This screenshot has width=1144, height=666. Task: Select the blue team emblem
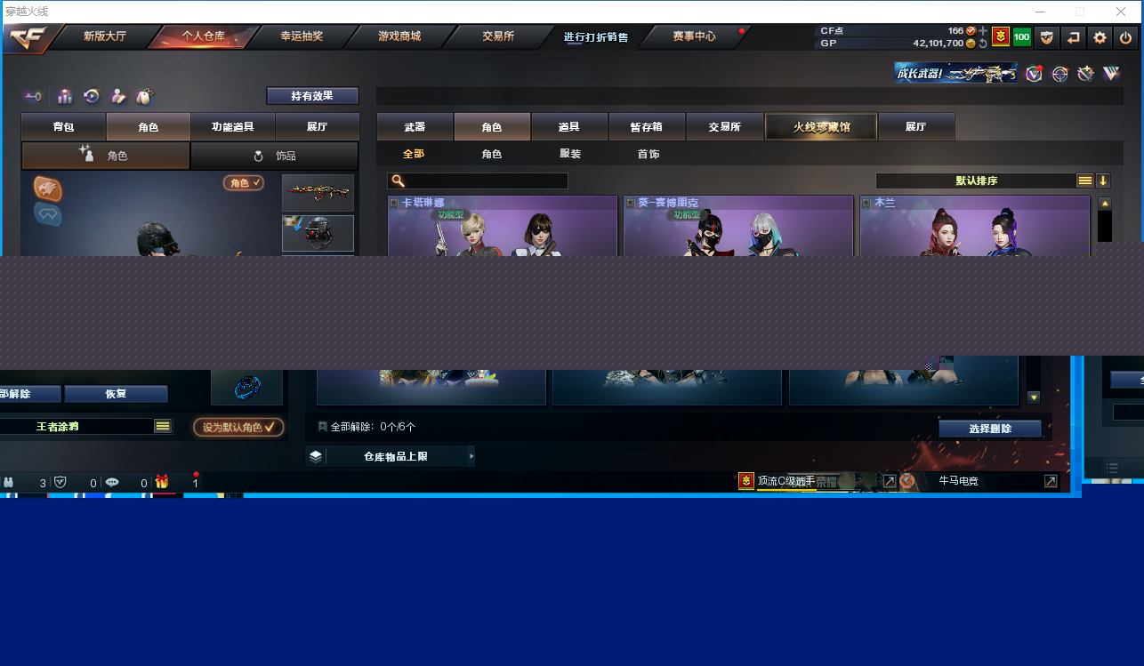point(48,213)
